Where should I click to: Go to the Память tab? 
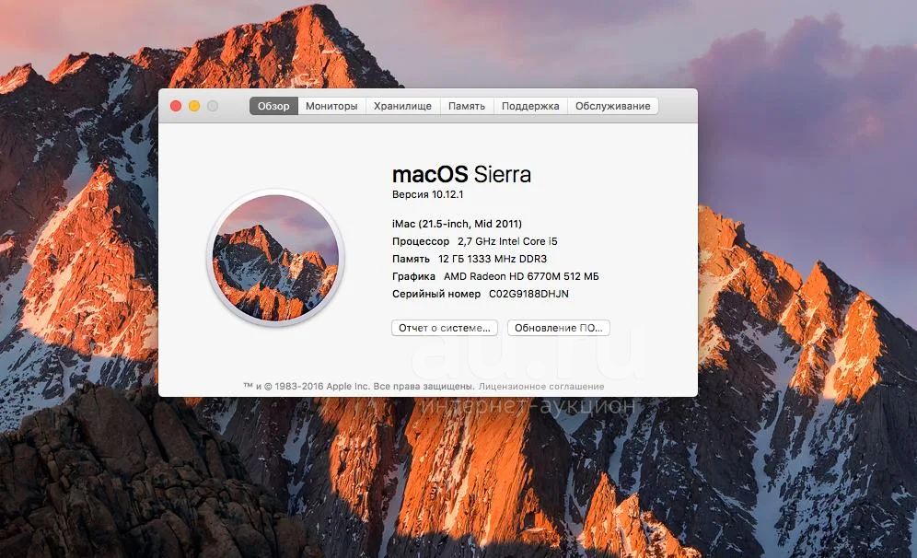coord(467,106)
